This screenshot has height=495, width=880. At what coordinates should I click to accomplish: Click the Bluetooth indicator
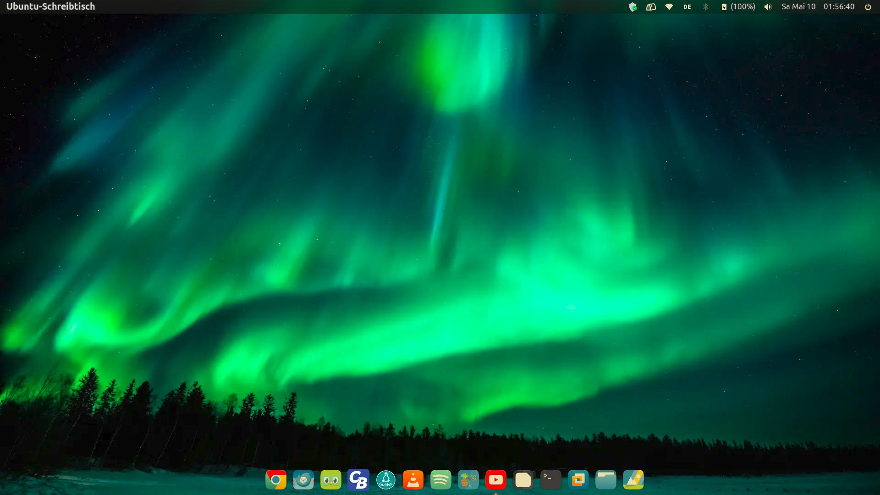coord(706,7)
